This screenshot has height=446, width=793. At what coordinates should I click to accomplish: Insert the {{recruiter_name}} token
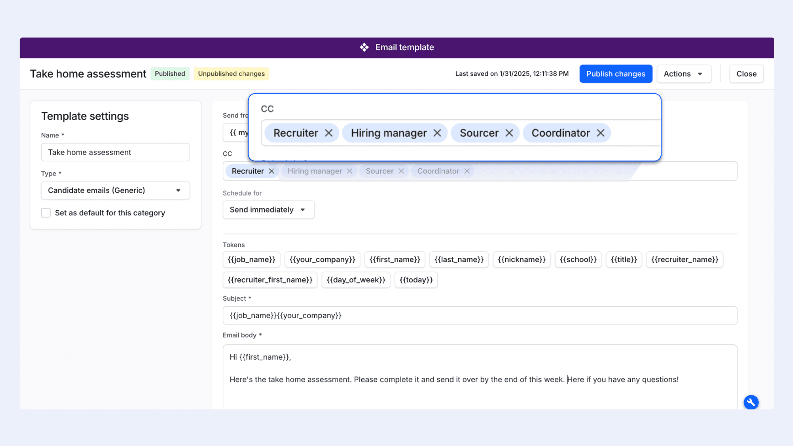click(685, 260)
